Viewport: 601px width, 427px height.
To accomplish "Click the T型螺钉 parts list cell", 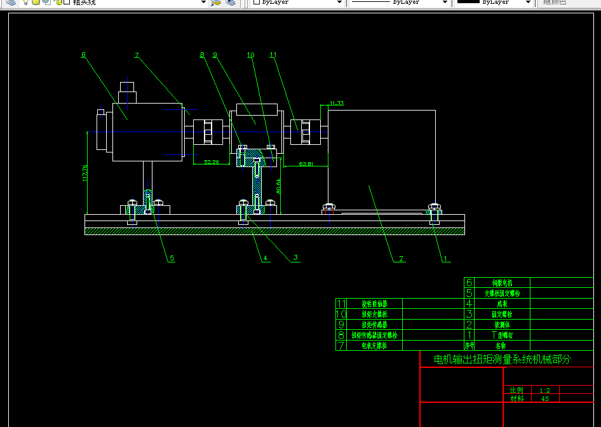I will (x=502, y=335).
